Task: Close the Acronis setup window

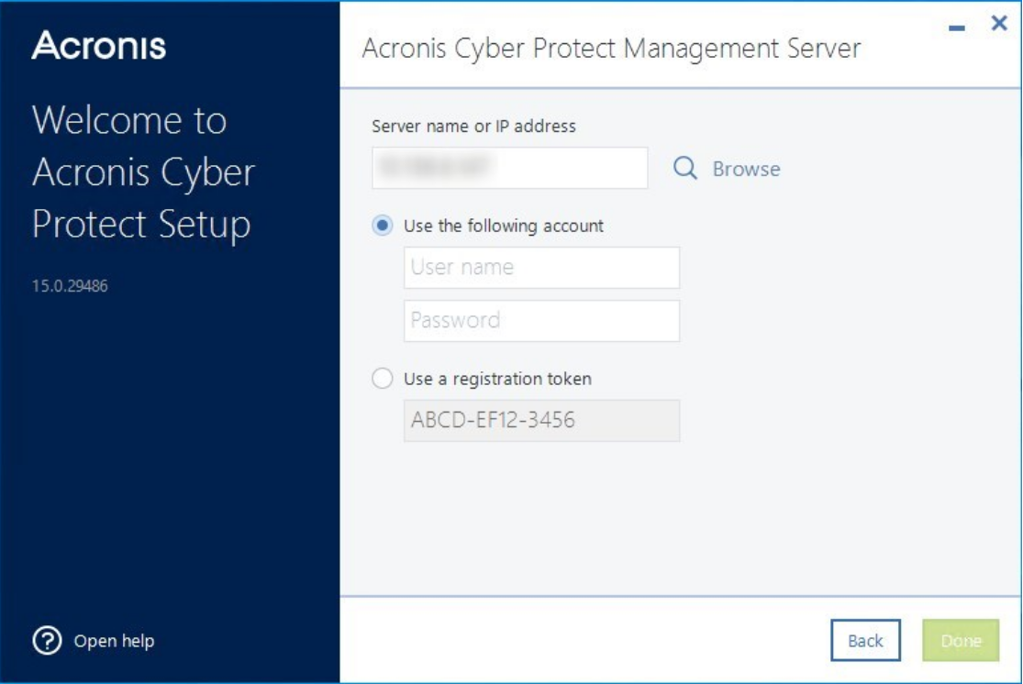Action: click(999, 24)
